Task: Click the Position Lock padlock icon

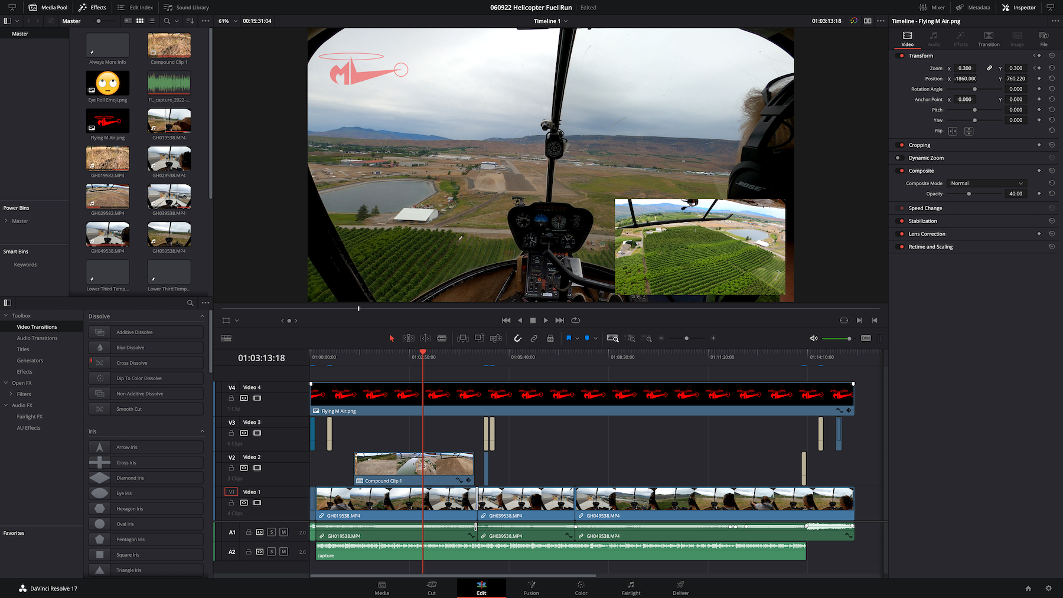Action: 550,338
